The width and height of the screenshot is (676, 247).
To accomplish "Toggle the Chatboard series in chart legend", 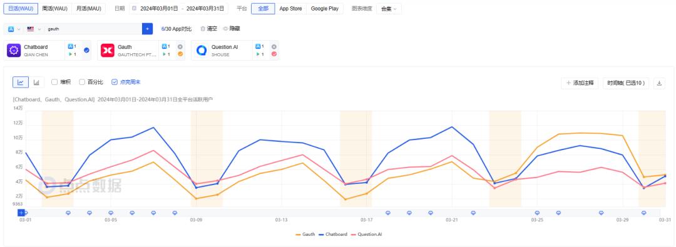I will (x=333, y=234).
